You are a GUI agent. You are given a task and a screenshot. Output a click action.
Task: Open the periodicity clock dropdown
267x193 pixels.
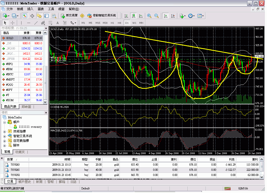(191, 16)
